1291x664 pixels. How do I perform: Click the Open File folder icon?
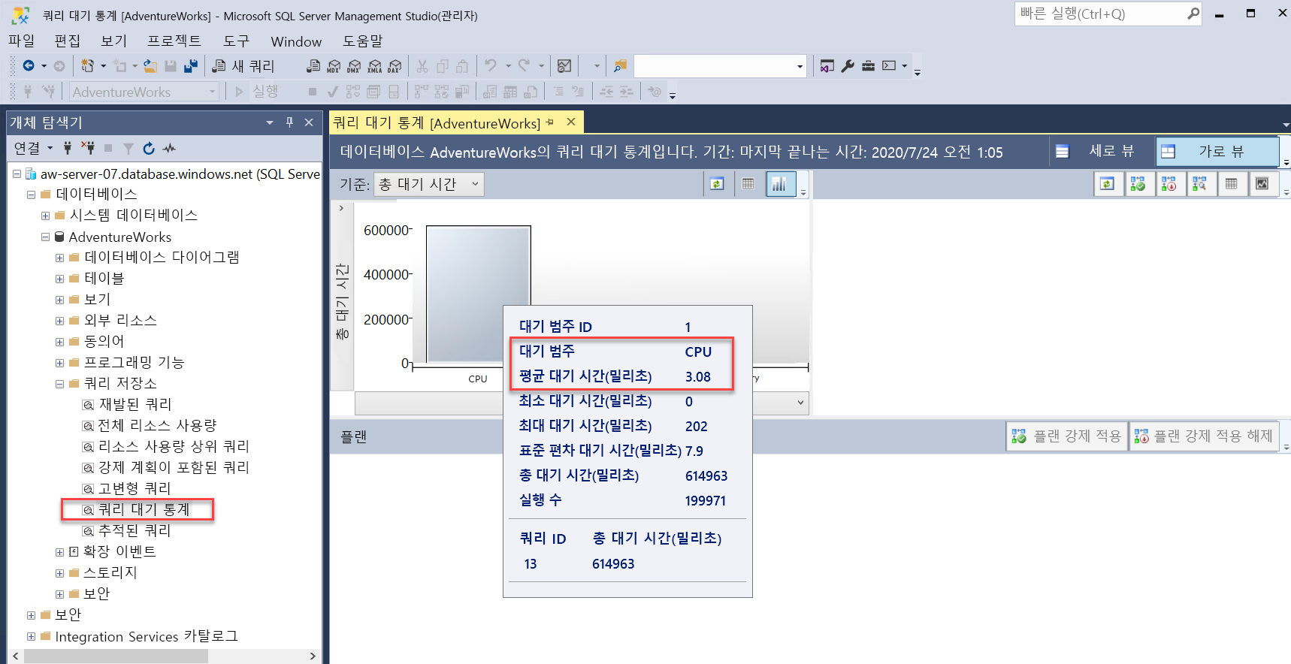click(x=150, y=66)
